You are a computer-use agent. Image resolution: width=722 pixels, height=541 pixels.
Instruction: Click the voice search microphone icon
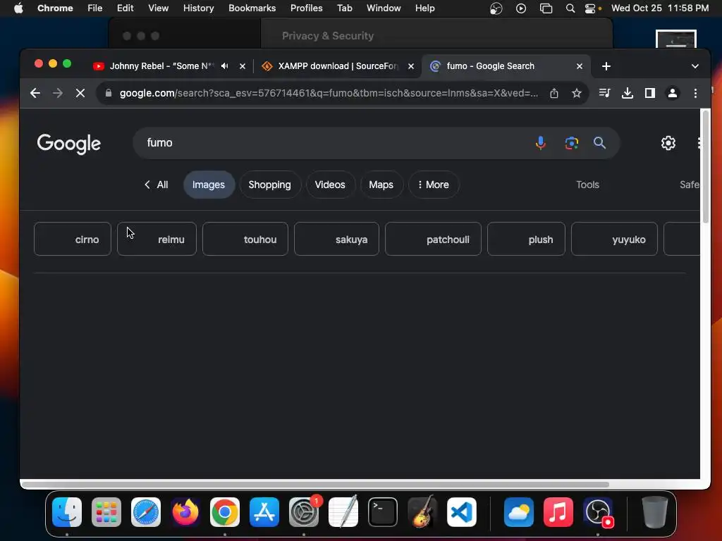pyautogui.click(x=541, y=143)
